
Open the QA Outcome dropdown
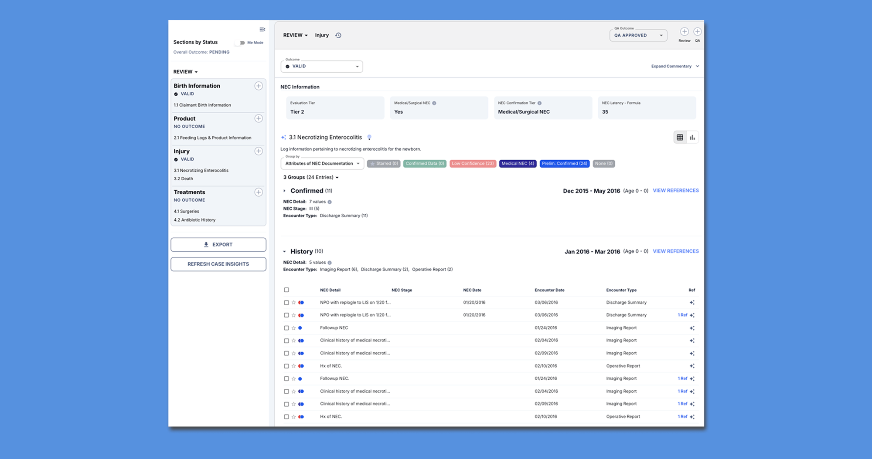638,35
